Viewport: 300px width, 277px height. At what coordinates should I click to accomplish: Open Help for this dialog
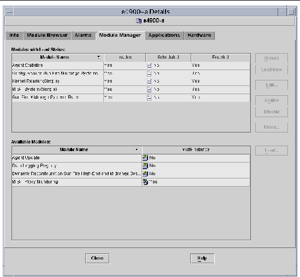tap(202, 258)
